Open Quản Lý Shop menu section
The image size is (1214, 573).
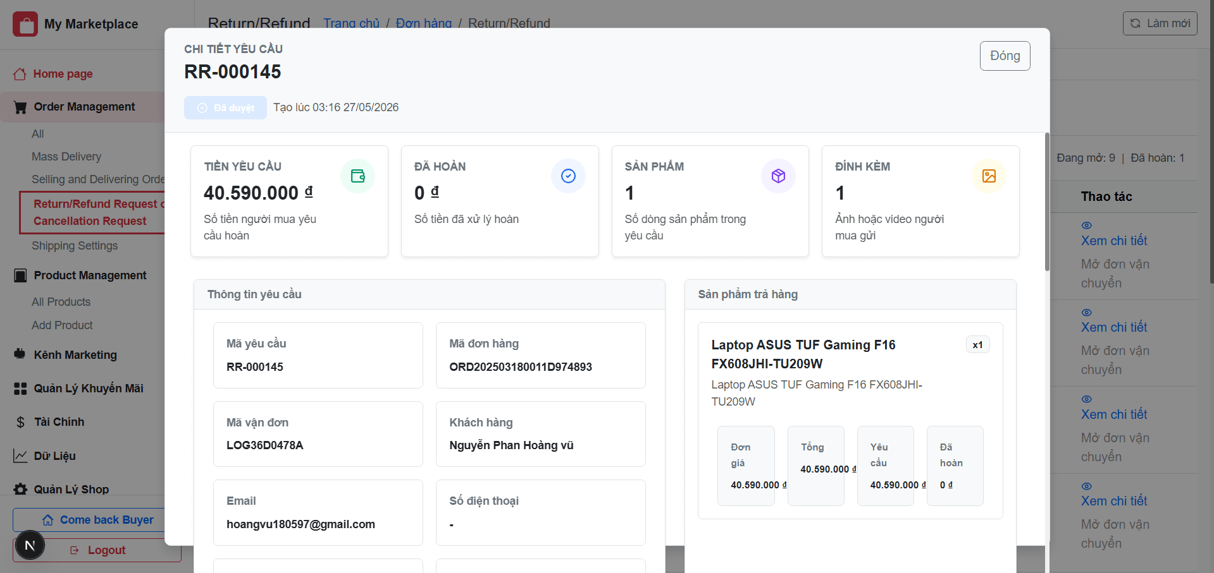71,490
